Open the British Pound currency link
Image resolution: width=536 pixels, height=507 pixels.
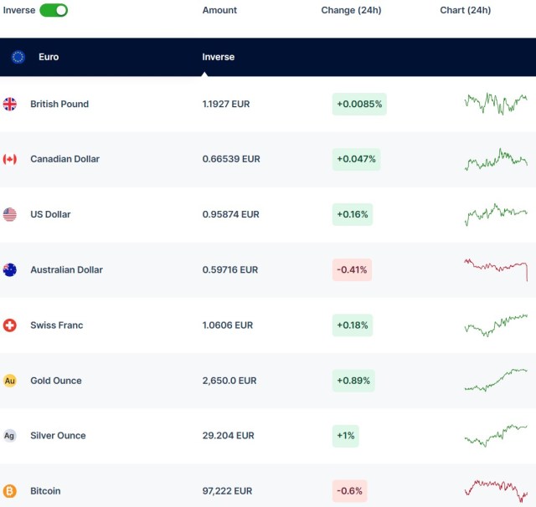coord(59,104)
